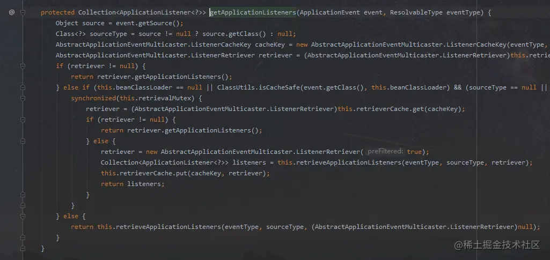Image resolution: width=550 pixels, height=260 pixels.
Task: Click the @ gutter icon beside getApplicationListeners
Action: pos(12,13)
